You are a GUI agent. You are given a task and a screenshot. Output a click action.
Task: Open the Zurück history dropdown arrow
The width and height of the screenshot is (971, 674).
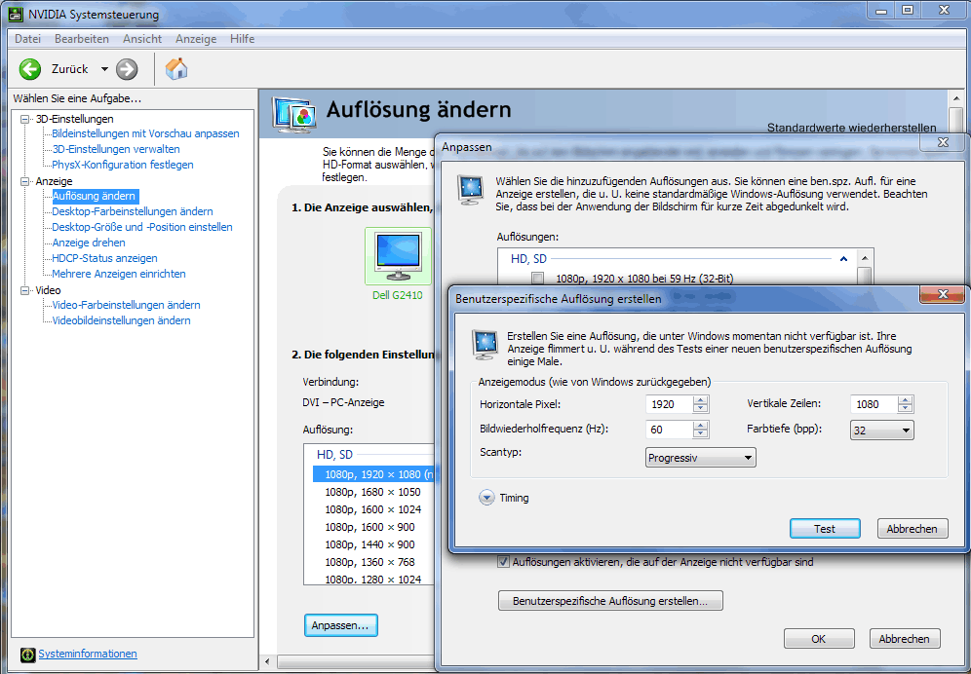tap(104, 69)
